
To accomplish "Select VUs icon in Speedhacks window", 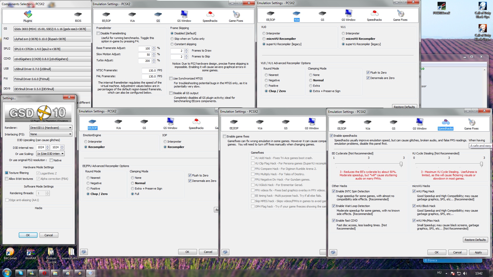I will point(368,125).
